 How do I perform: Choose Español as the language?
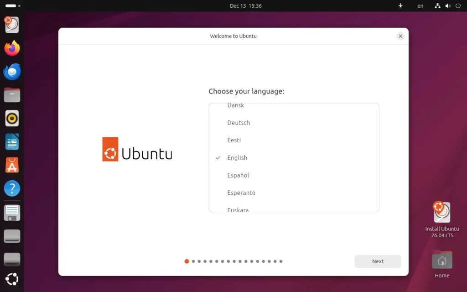[x=294, y=175]
